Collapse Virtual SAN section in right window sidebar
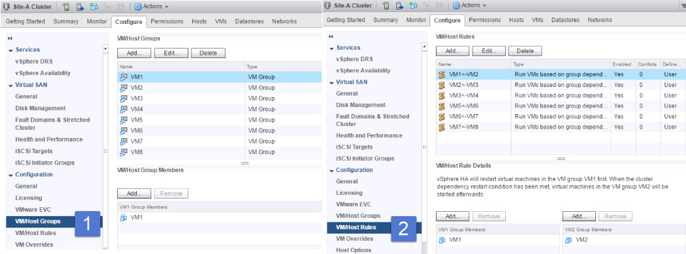The image size is (686, 254). (x=331, y=83)
